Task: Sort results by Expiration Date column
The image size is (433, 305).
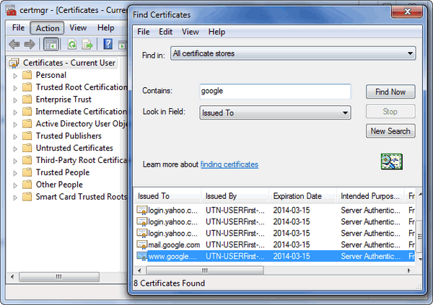Action: tap(302, 196)
